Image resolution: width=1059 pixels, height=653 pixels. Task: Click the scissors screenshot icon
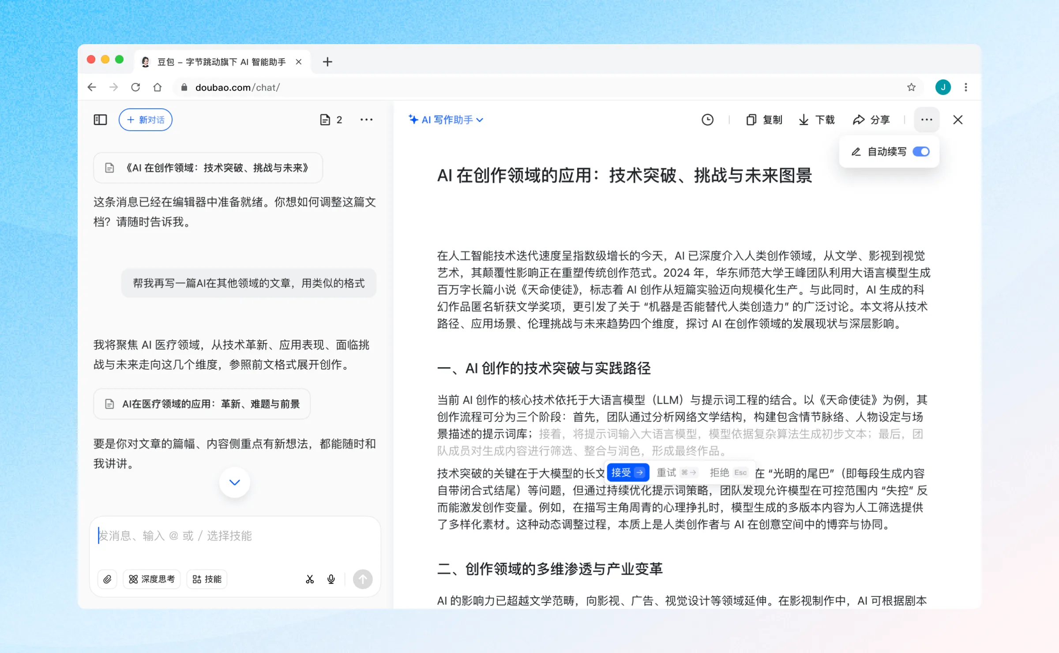pos(310,579)
